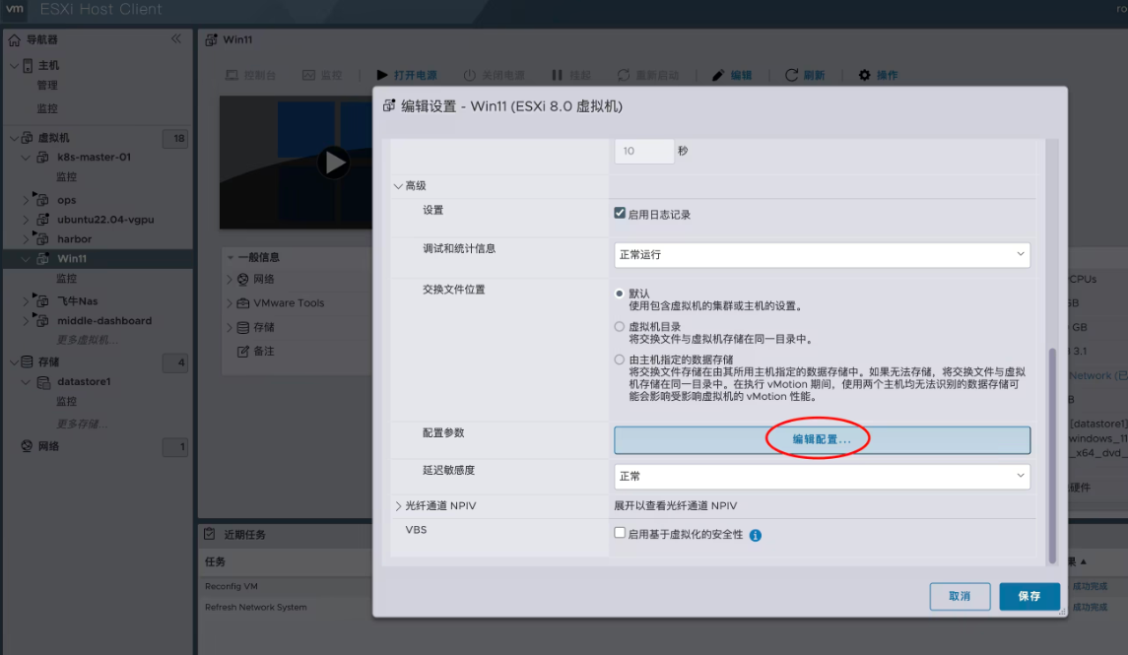This screenshot has height=655, width=1128.
Task: Expand the VMware Tools row
Action: (230, 303)
